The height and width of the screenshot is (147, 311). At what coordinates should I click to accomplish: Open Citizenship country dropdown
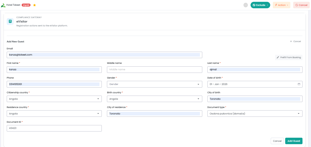tap(54, 99)
